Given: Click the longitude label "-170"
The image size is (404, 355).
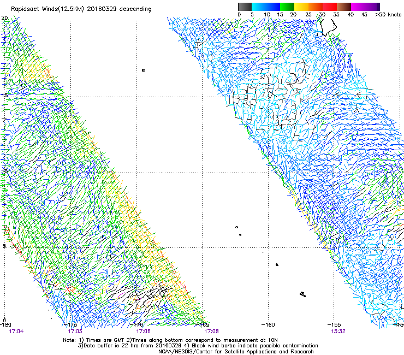Looking at the screenshot, I should (x=136, y=325).
